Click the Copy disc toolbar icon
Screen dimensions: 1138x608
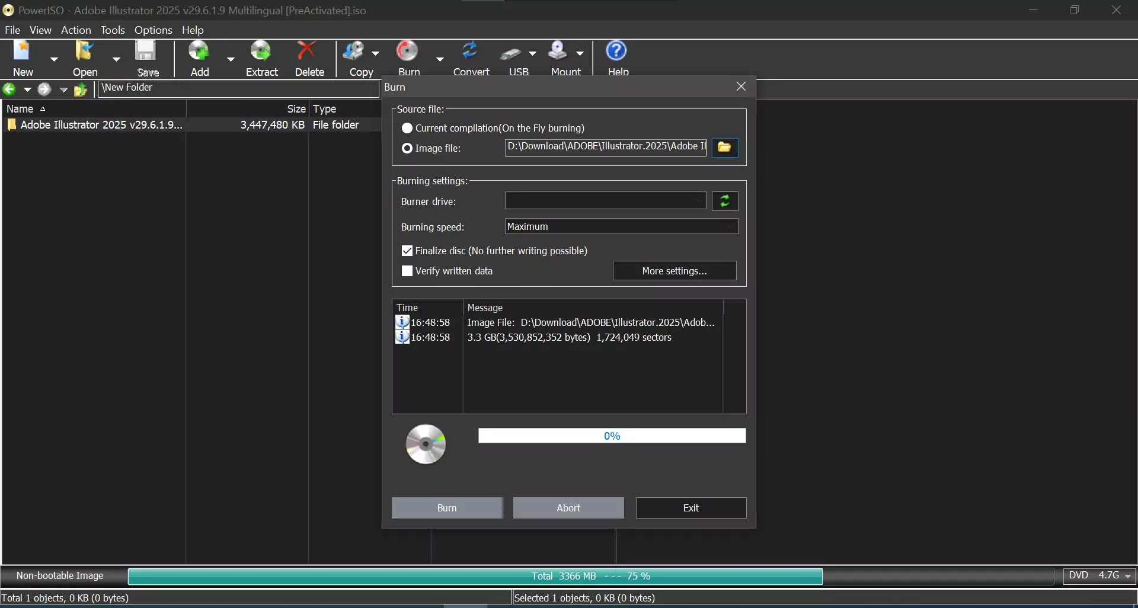click(x=354, y=52)
